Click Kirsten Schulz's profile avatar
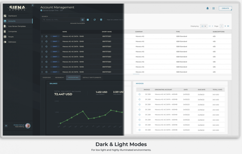242x154 pixels. tap(28, 126)
